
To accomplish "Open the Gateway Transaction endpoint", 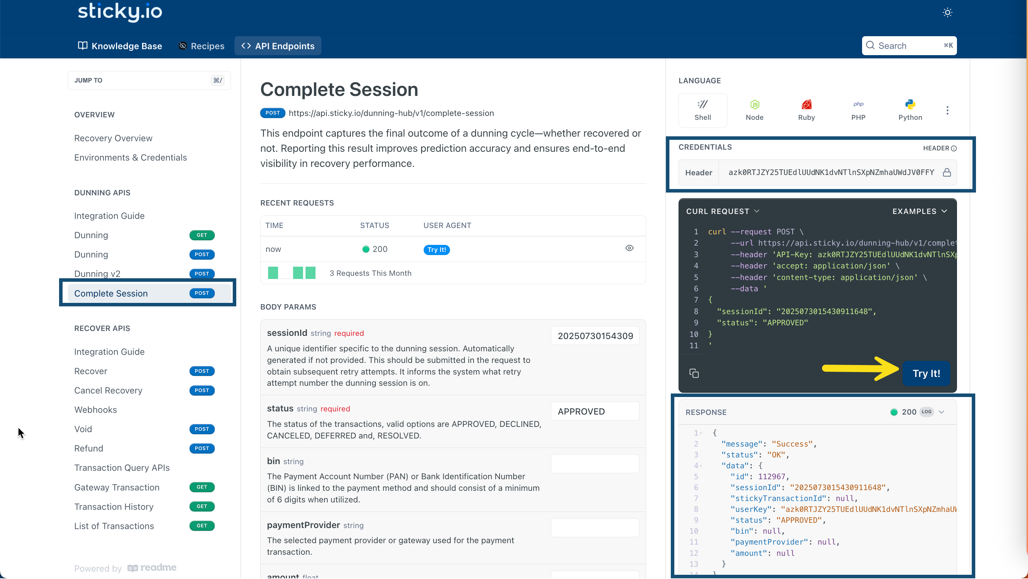I will click(144, 487).
